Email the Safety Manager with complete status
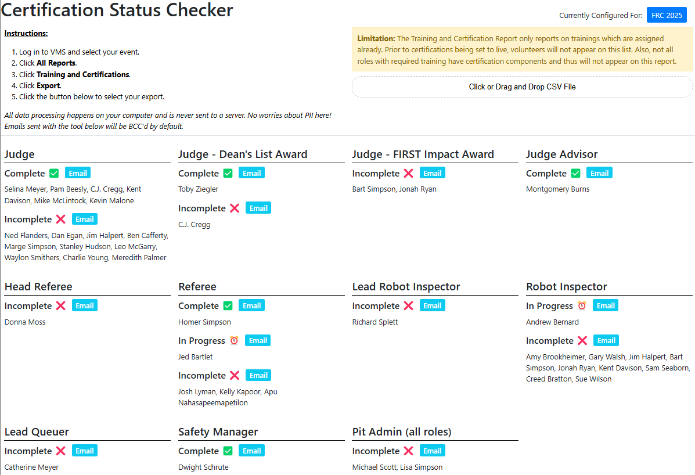Image resolution: width=695 pixels, height=475 pixels. [x=252, y=451]
